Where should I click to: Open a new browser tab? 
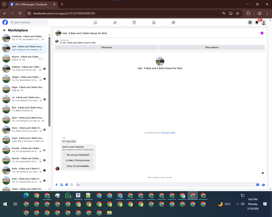(62, 4)
